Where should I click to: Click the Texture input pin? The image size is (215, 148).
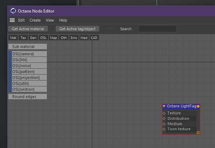tap(164, 113)
